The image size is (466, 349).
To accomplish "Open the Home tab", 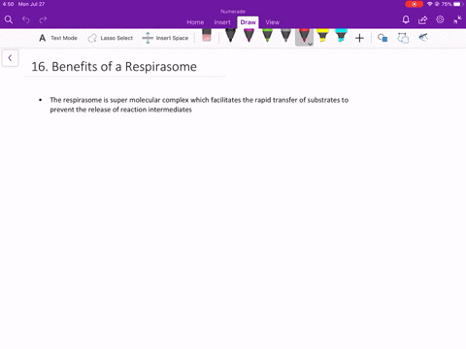I will (195, 22).
